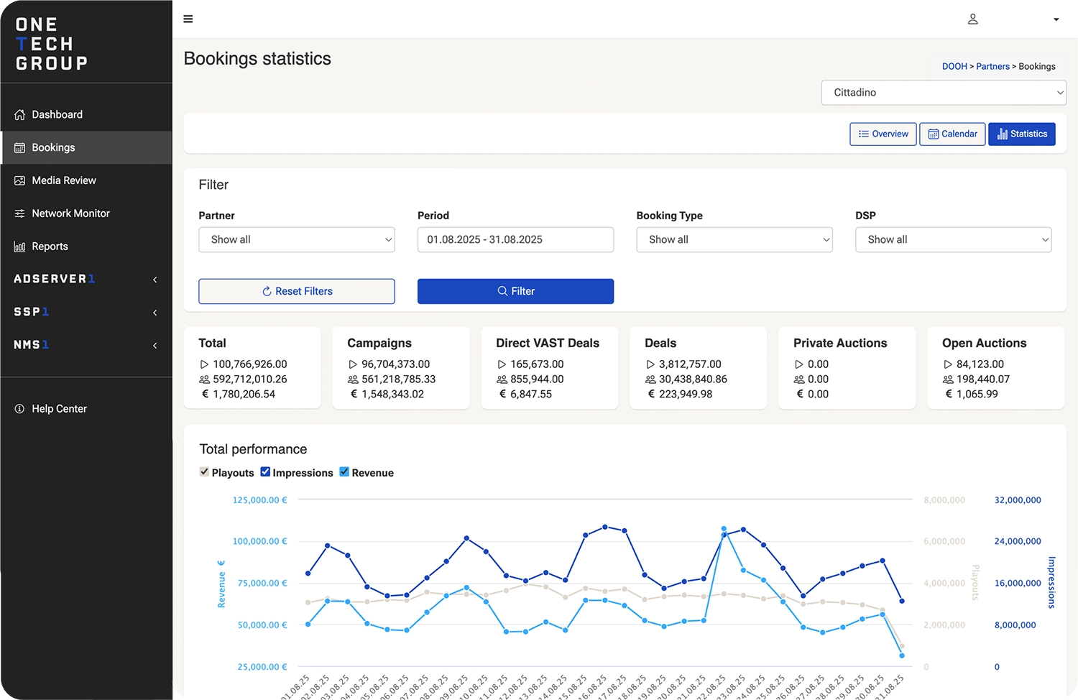Click the Network Monitor sliders icon

(x=19, y=213)
